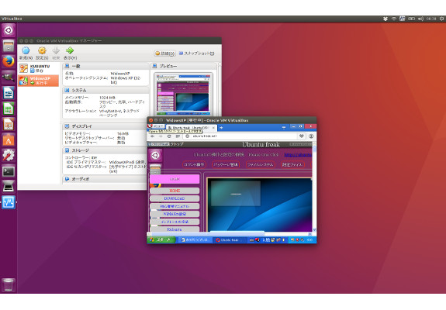Viewport: 446px width, 310px height.
Task: Click the clock in the top panel
Action: [431, 19]
